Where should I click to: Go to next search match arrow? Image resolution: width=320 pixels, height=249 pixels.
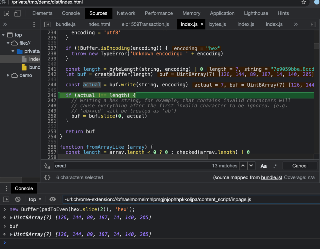pos(251,166)
